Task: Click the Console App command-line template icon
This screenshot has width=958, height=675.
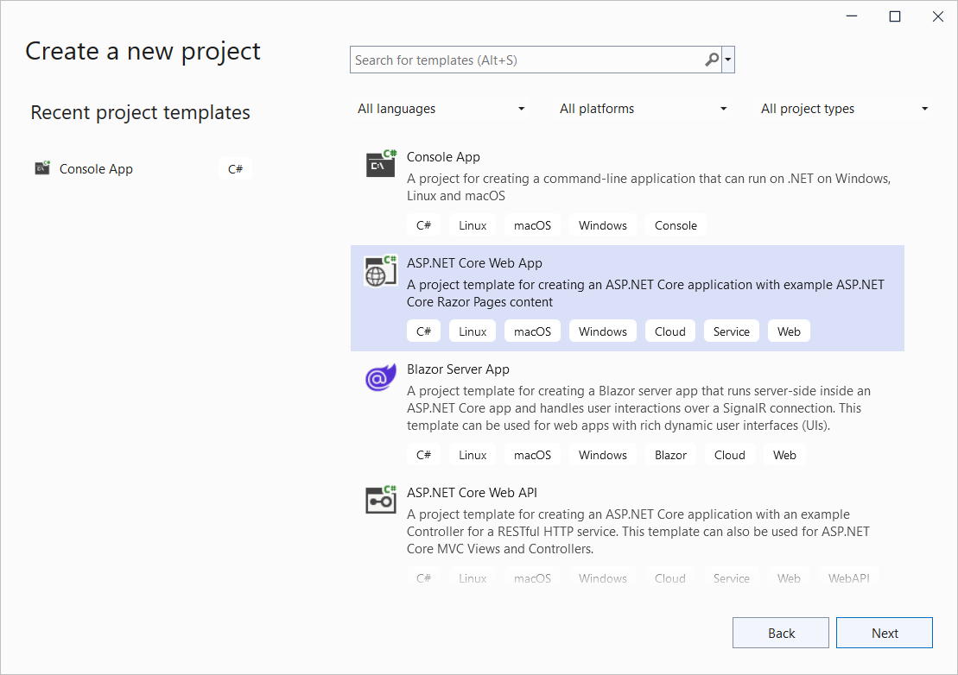Action: (380, 164)
